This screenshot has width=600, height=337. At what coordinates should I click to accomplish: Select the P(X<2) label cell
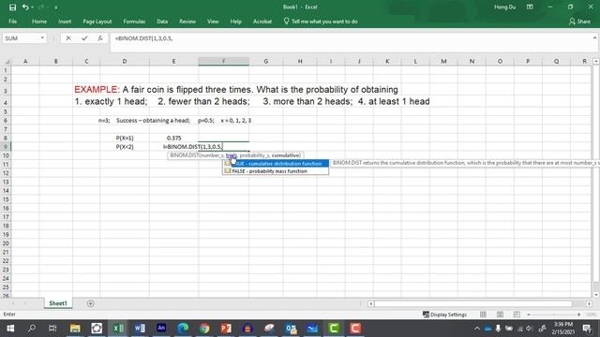click(x=125, y=147)
